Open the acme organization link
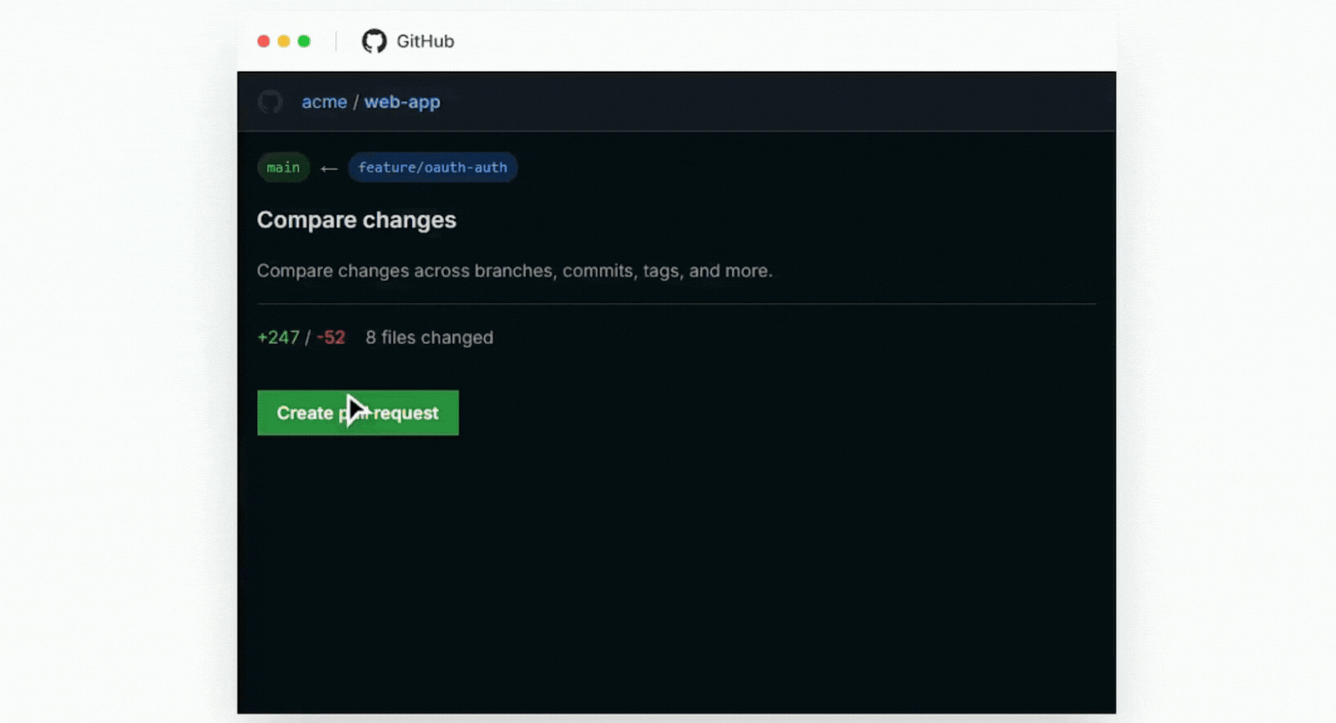This screenshot has height=723, width=1336. tap(324, 102)
